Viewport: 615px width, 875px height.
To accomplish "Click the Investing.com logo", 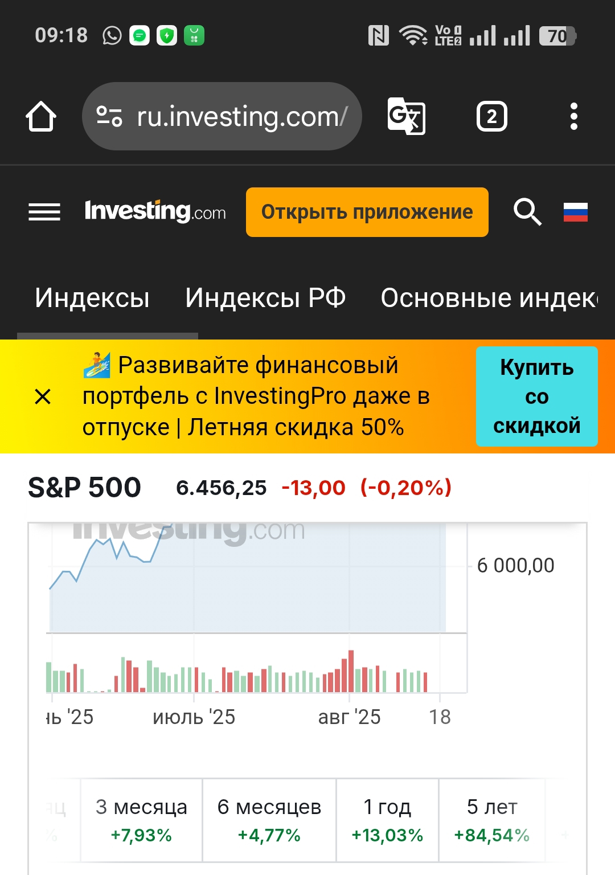I will 155,212.
